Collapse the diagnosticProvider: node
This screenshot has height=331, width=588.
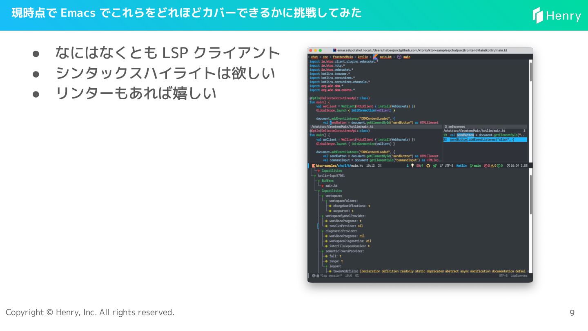click(323, 231)
